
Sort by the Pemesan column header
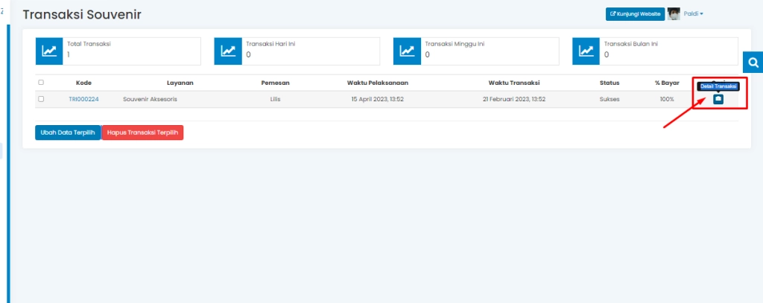coord(275,83)
